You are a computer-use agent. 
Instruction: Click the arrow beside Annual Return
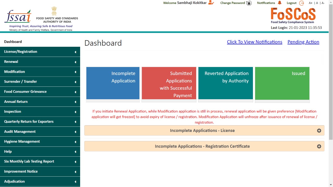click(75, 102)
